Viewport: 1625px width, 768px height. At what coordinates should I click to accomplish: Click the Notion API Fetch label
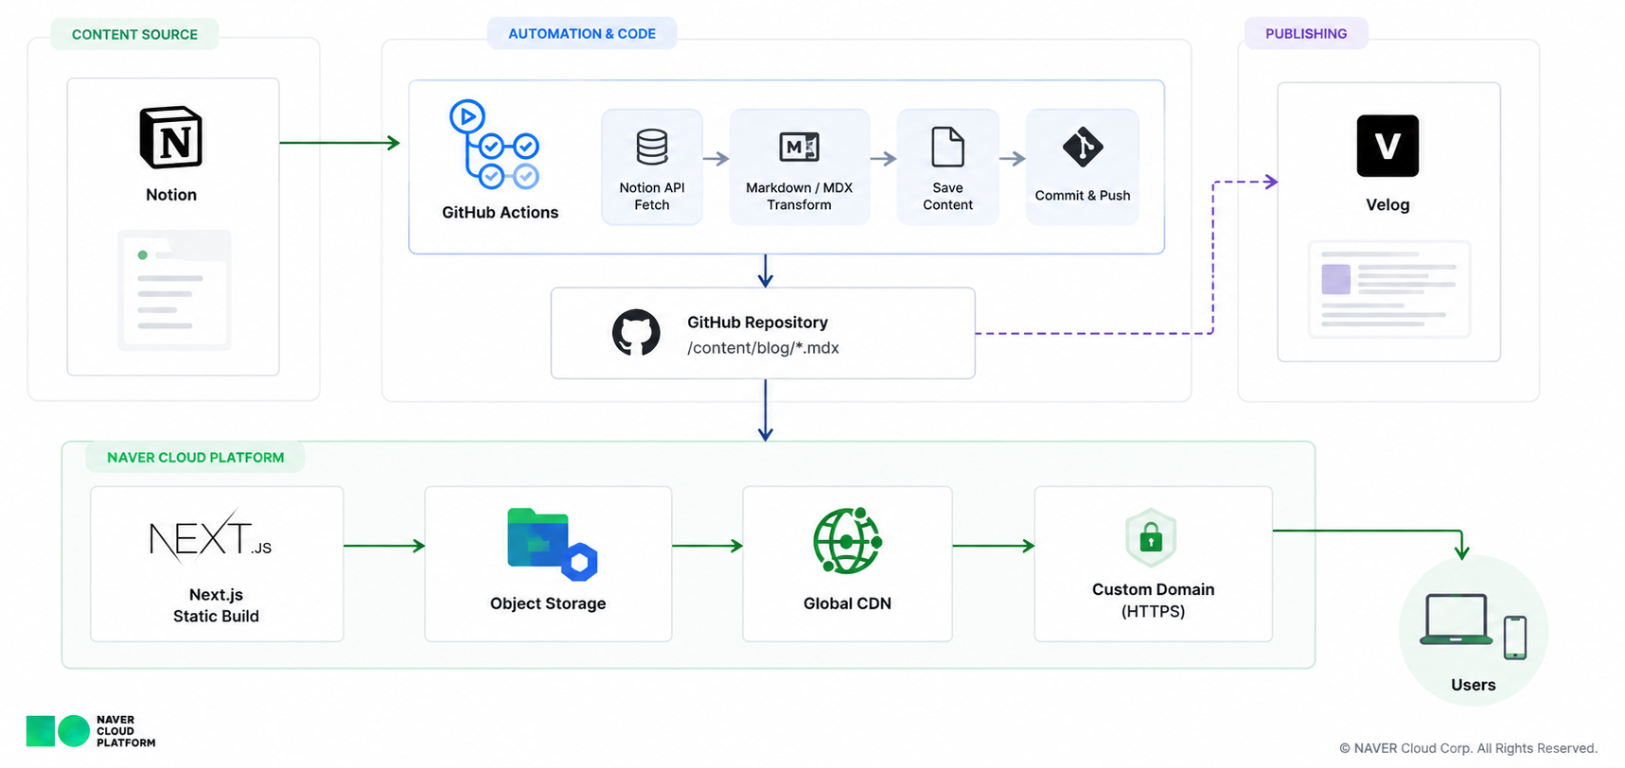[x=652, y=196]
